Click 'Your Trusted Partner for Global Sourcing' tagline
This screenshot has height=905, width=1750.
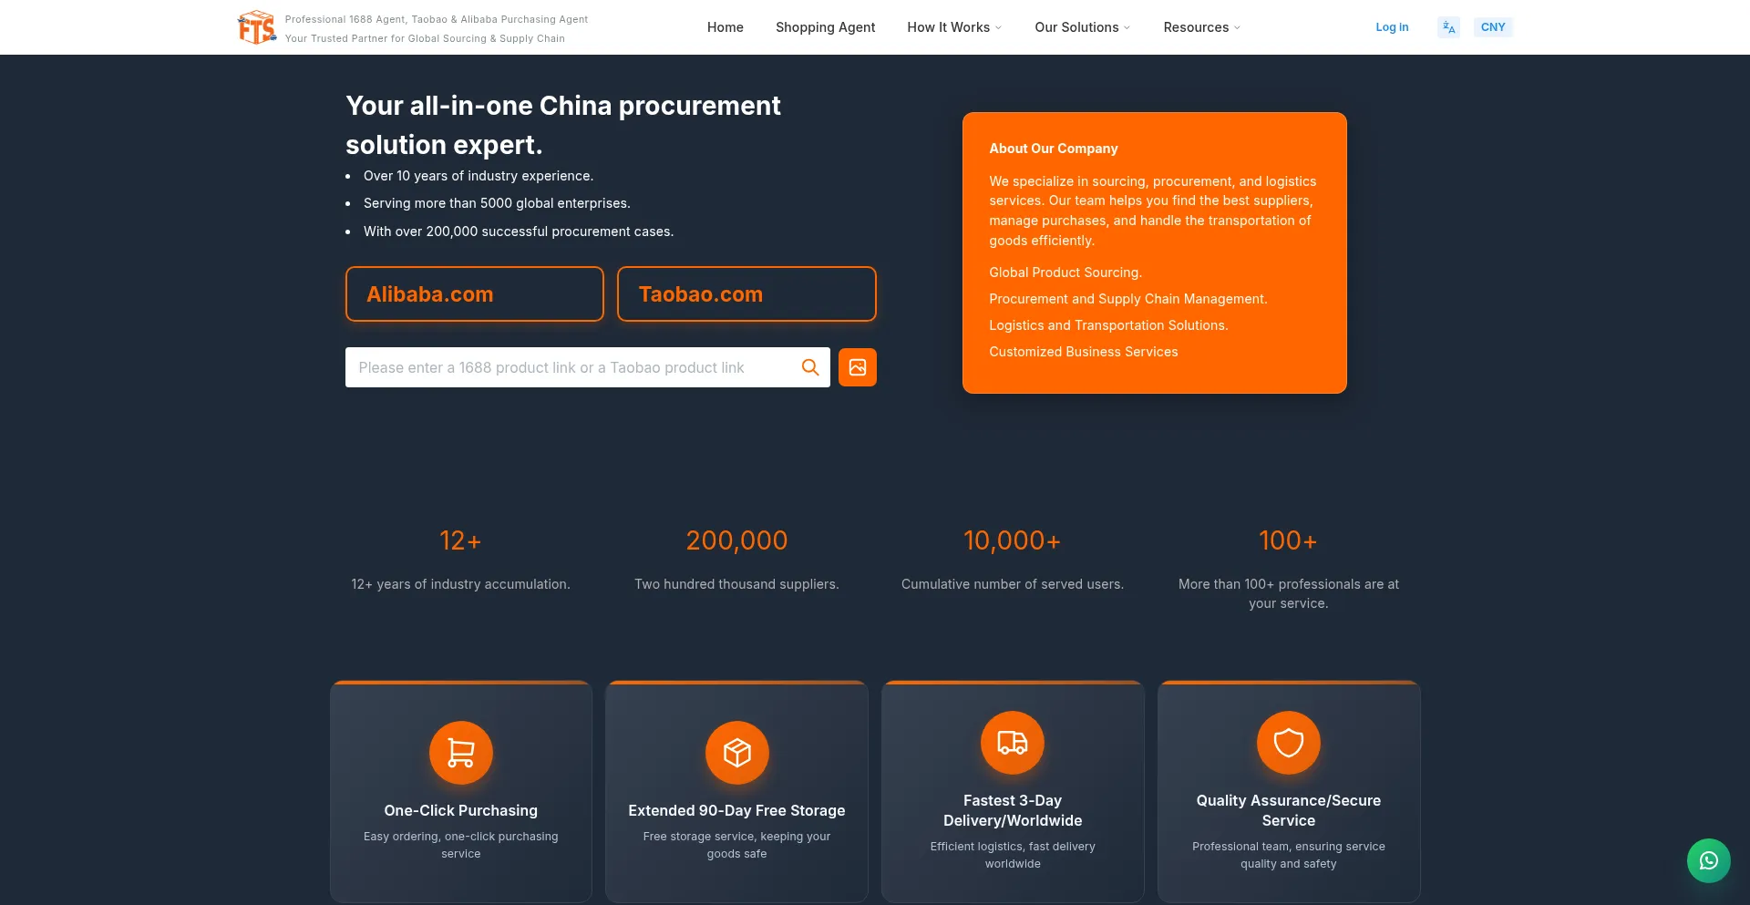pos(425,38)
